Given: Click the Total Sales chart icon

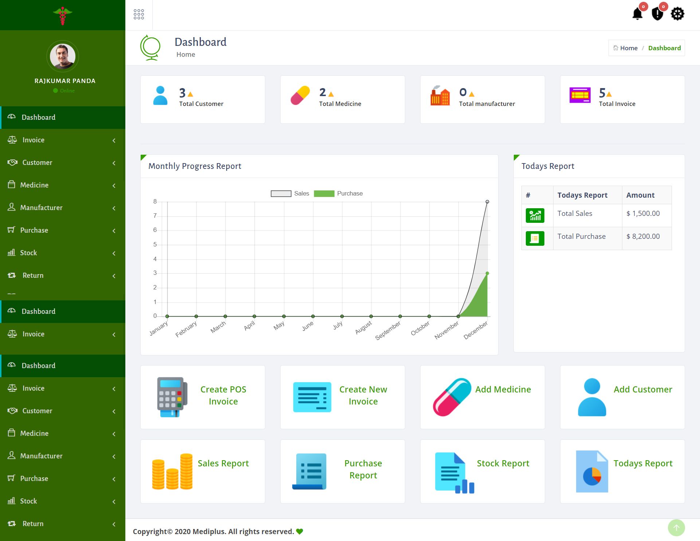Looking at the screenshot, I should pos(535,216).
